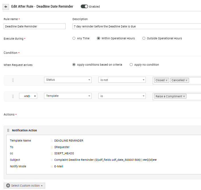Click the Rule name text field
Screen dimensions: 201x190
click(35, 26)
